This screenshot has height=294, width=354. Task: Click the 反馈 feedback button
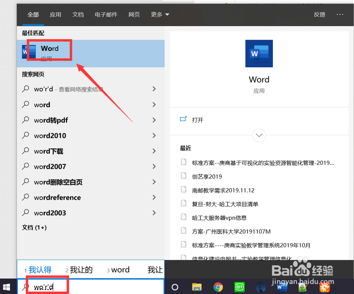pyautogui.click(x=319, y=15)
